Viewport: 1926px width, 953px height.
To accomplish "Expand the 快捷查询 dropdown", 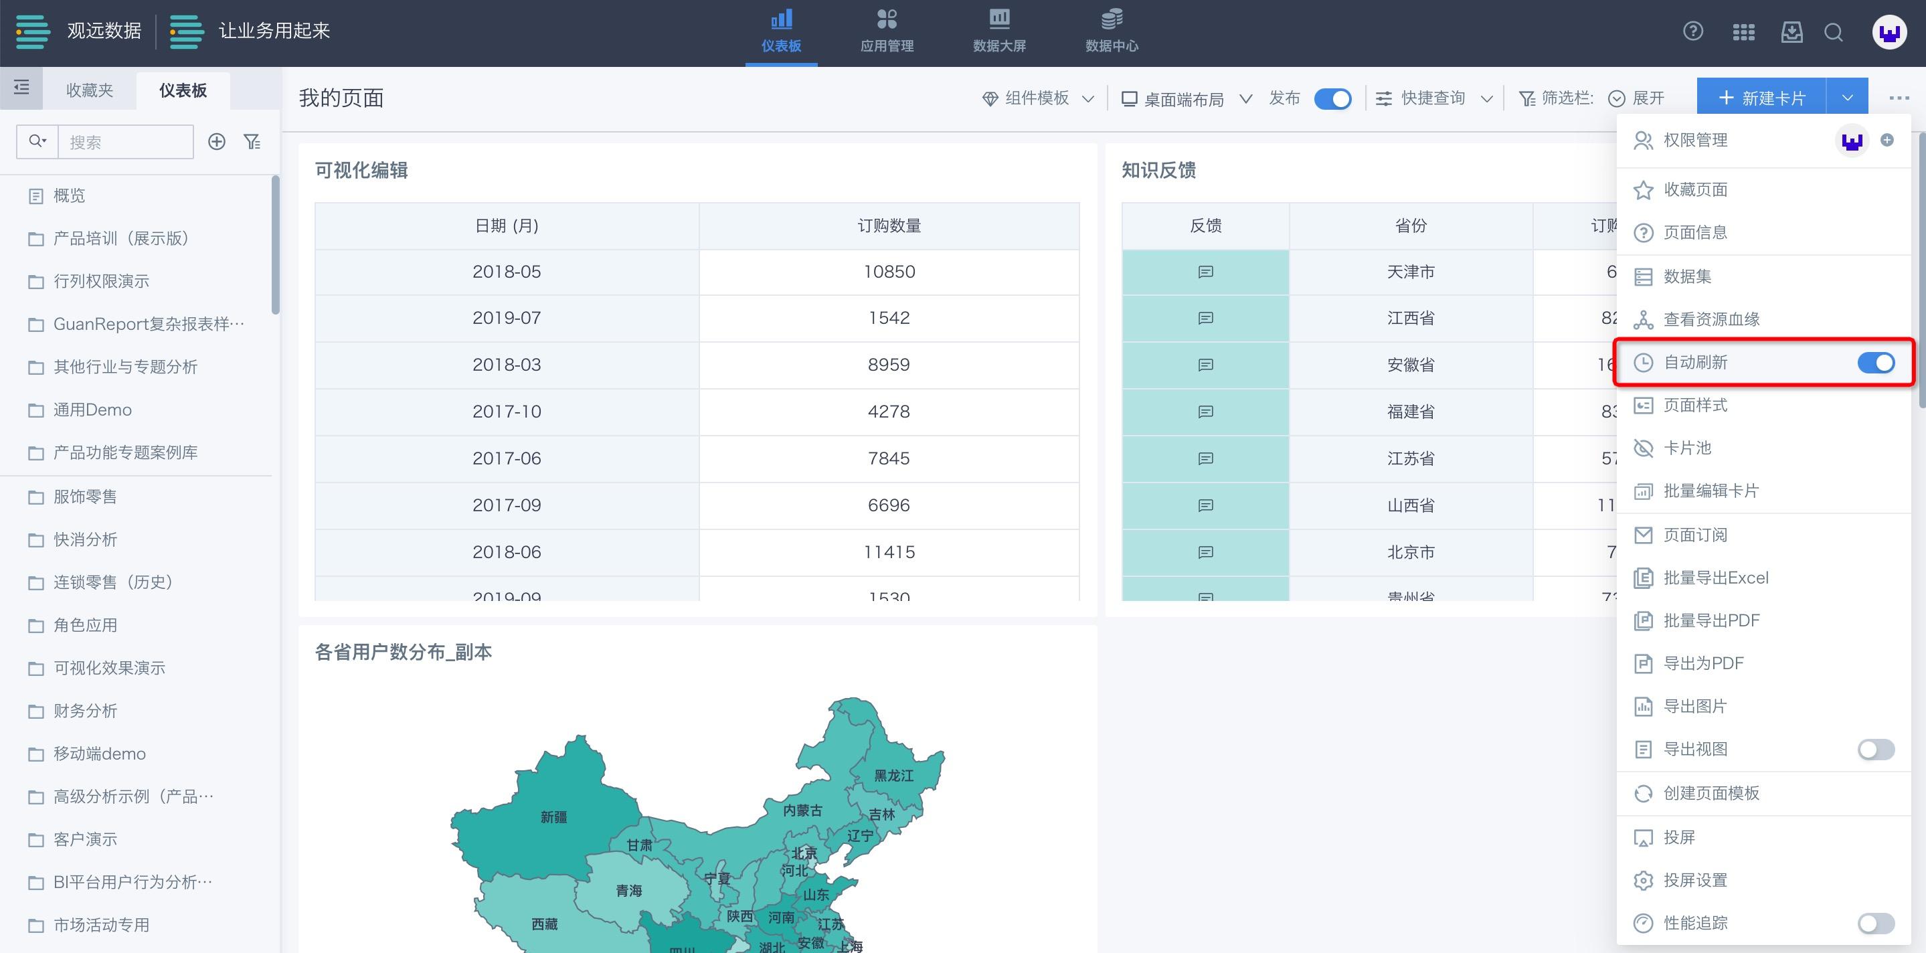I will 1435,98.
